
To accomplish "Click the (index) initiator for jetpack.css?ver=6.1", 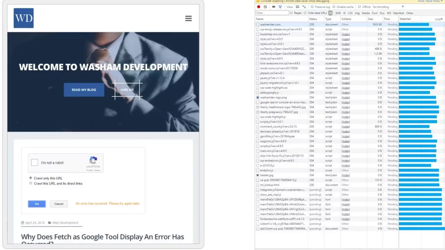I will (x=346, y=73).
